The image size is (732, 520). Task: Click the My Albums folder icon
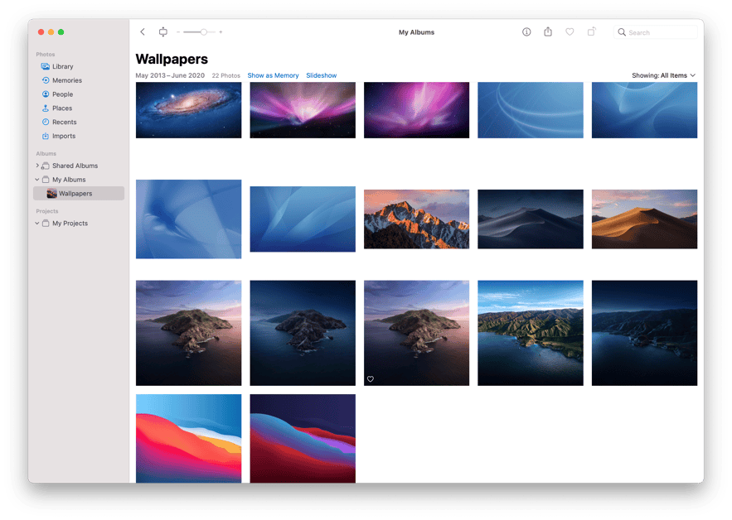[x=46, y=180]
